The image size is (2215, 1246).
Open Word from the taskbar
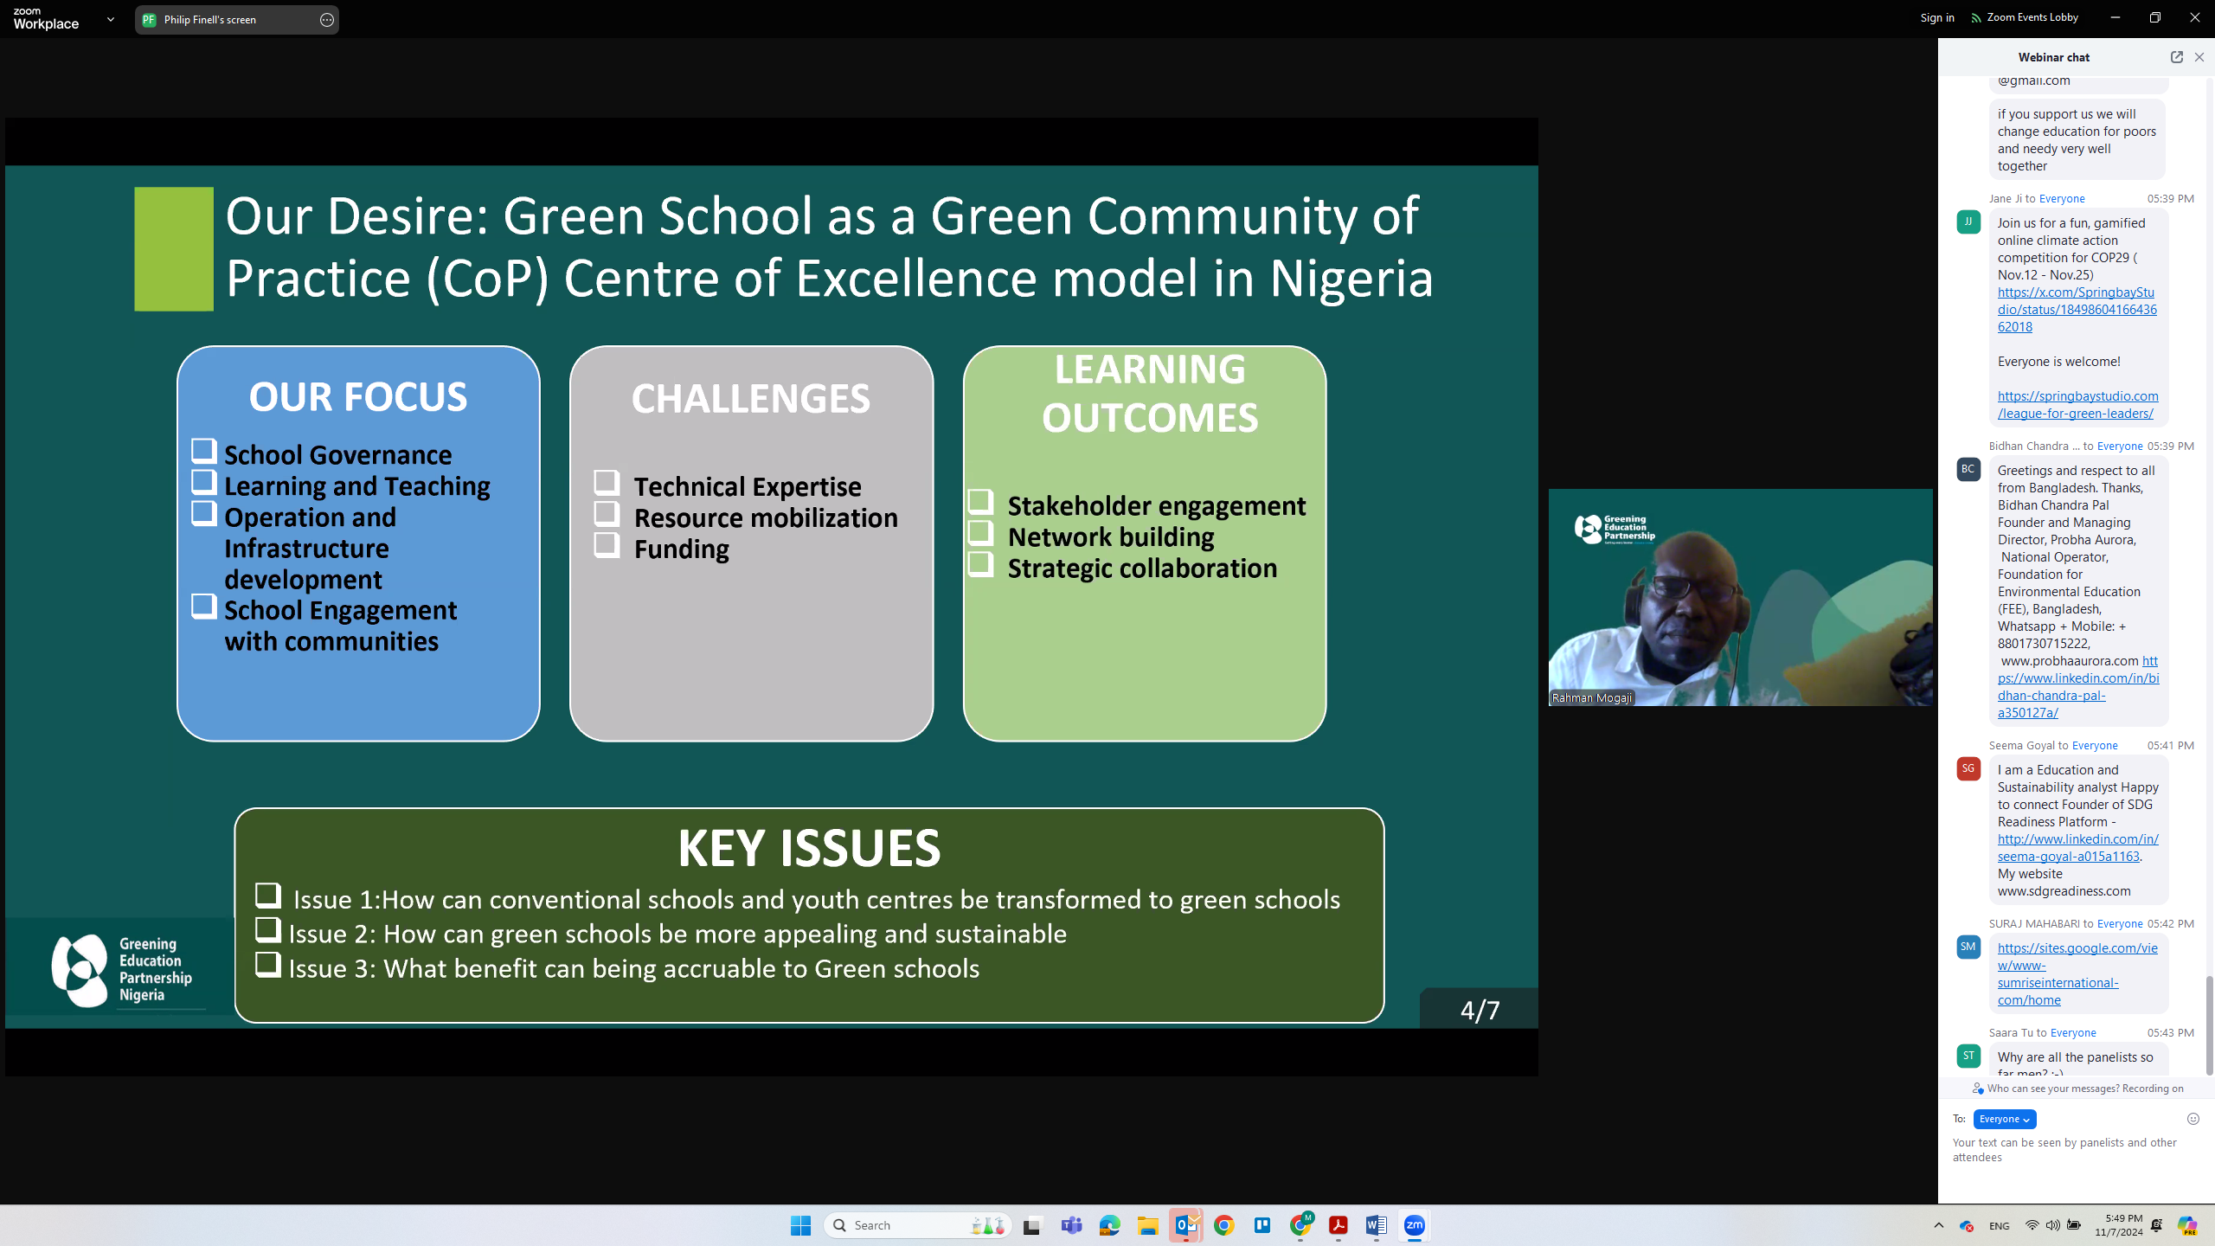coord(1376,1225)
